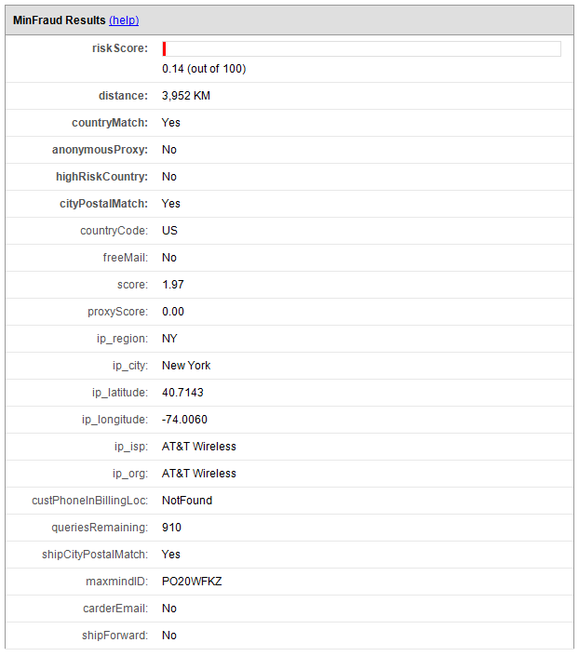Select the countryCode value US
This screenshot has width=579, height=656.
click(x=169, y=231)
